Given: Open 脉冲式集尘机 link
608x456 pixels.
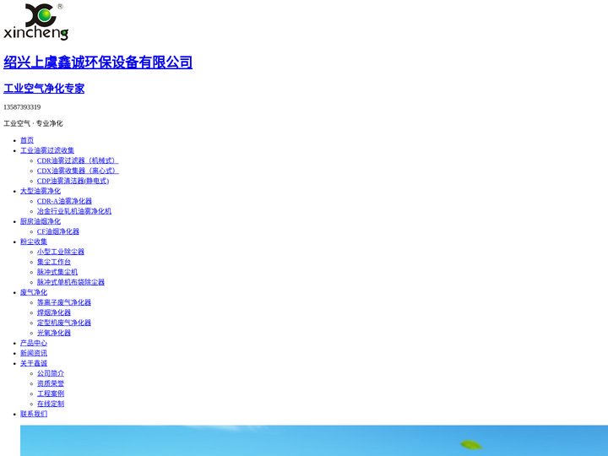Looking at the screenshot, I should [57, 272].
